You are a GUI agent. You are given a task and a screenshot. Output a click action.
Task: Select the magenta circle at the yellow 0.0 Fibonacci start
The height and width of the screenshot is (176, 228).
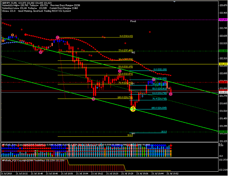(x=58, y=37)
